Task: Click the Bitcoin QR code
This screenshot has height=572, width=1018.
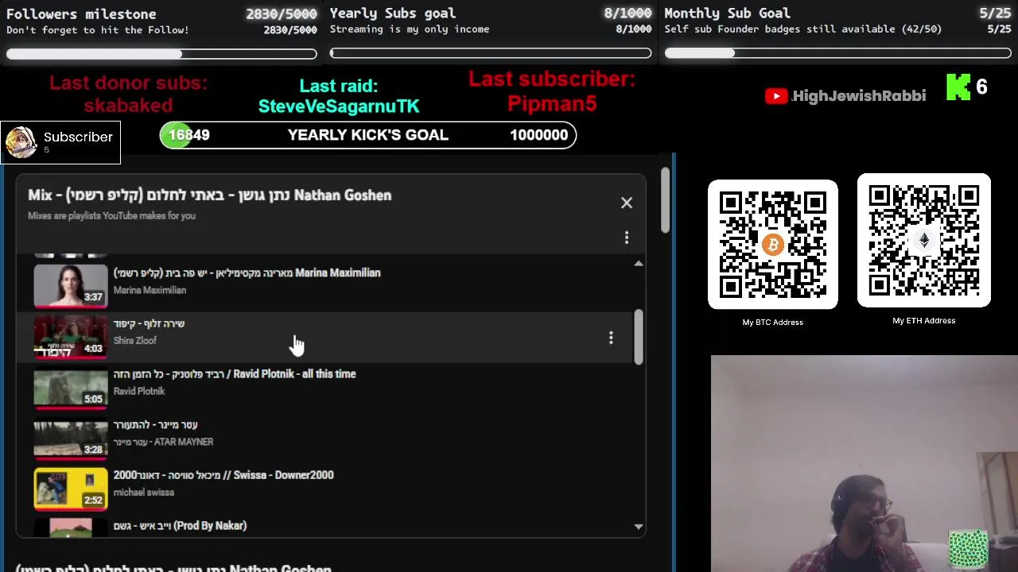Action: (x=773, y=245)
